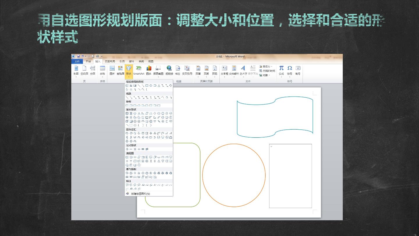Click the Undo icon in quick access toolbar

pos(83,56)
